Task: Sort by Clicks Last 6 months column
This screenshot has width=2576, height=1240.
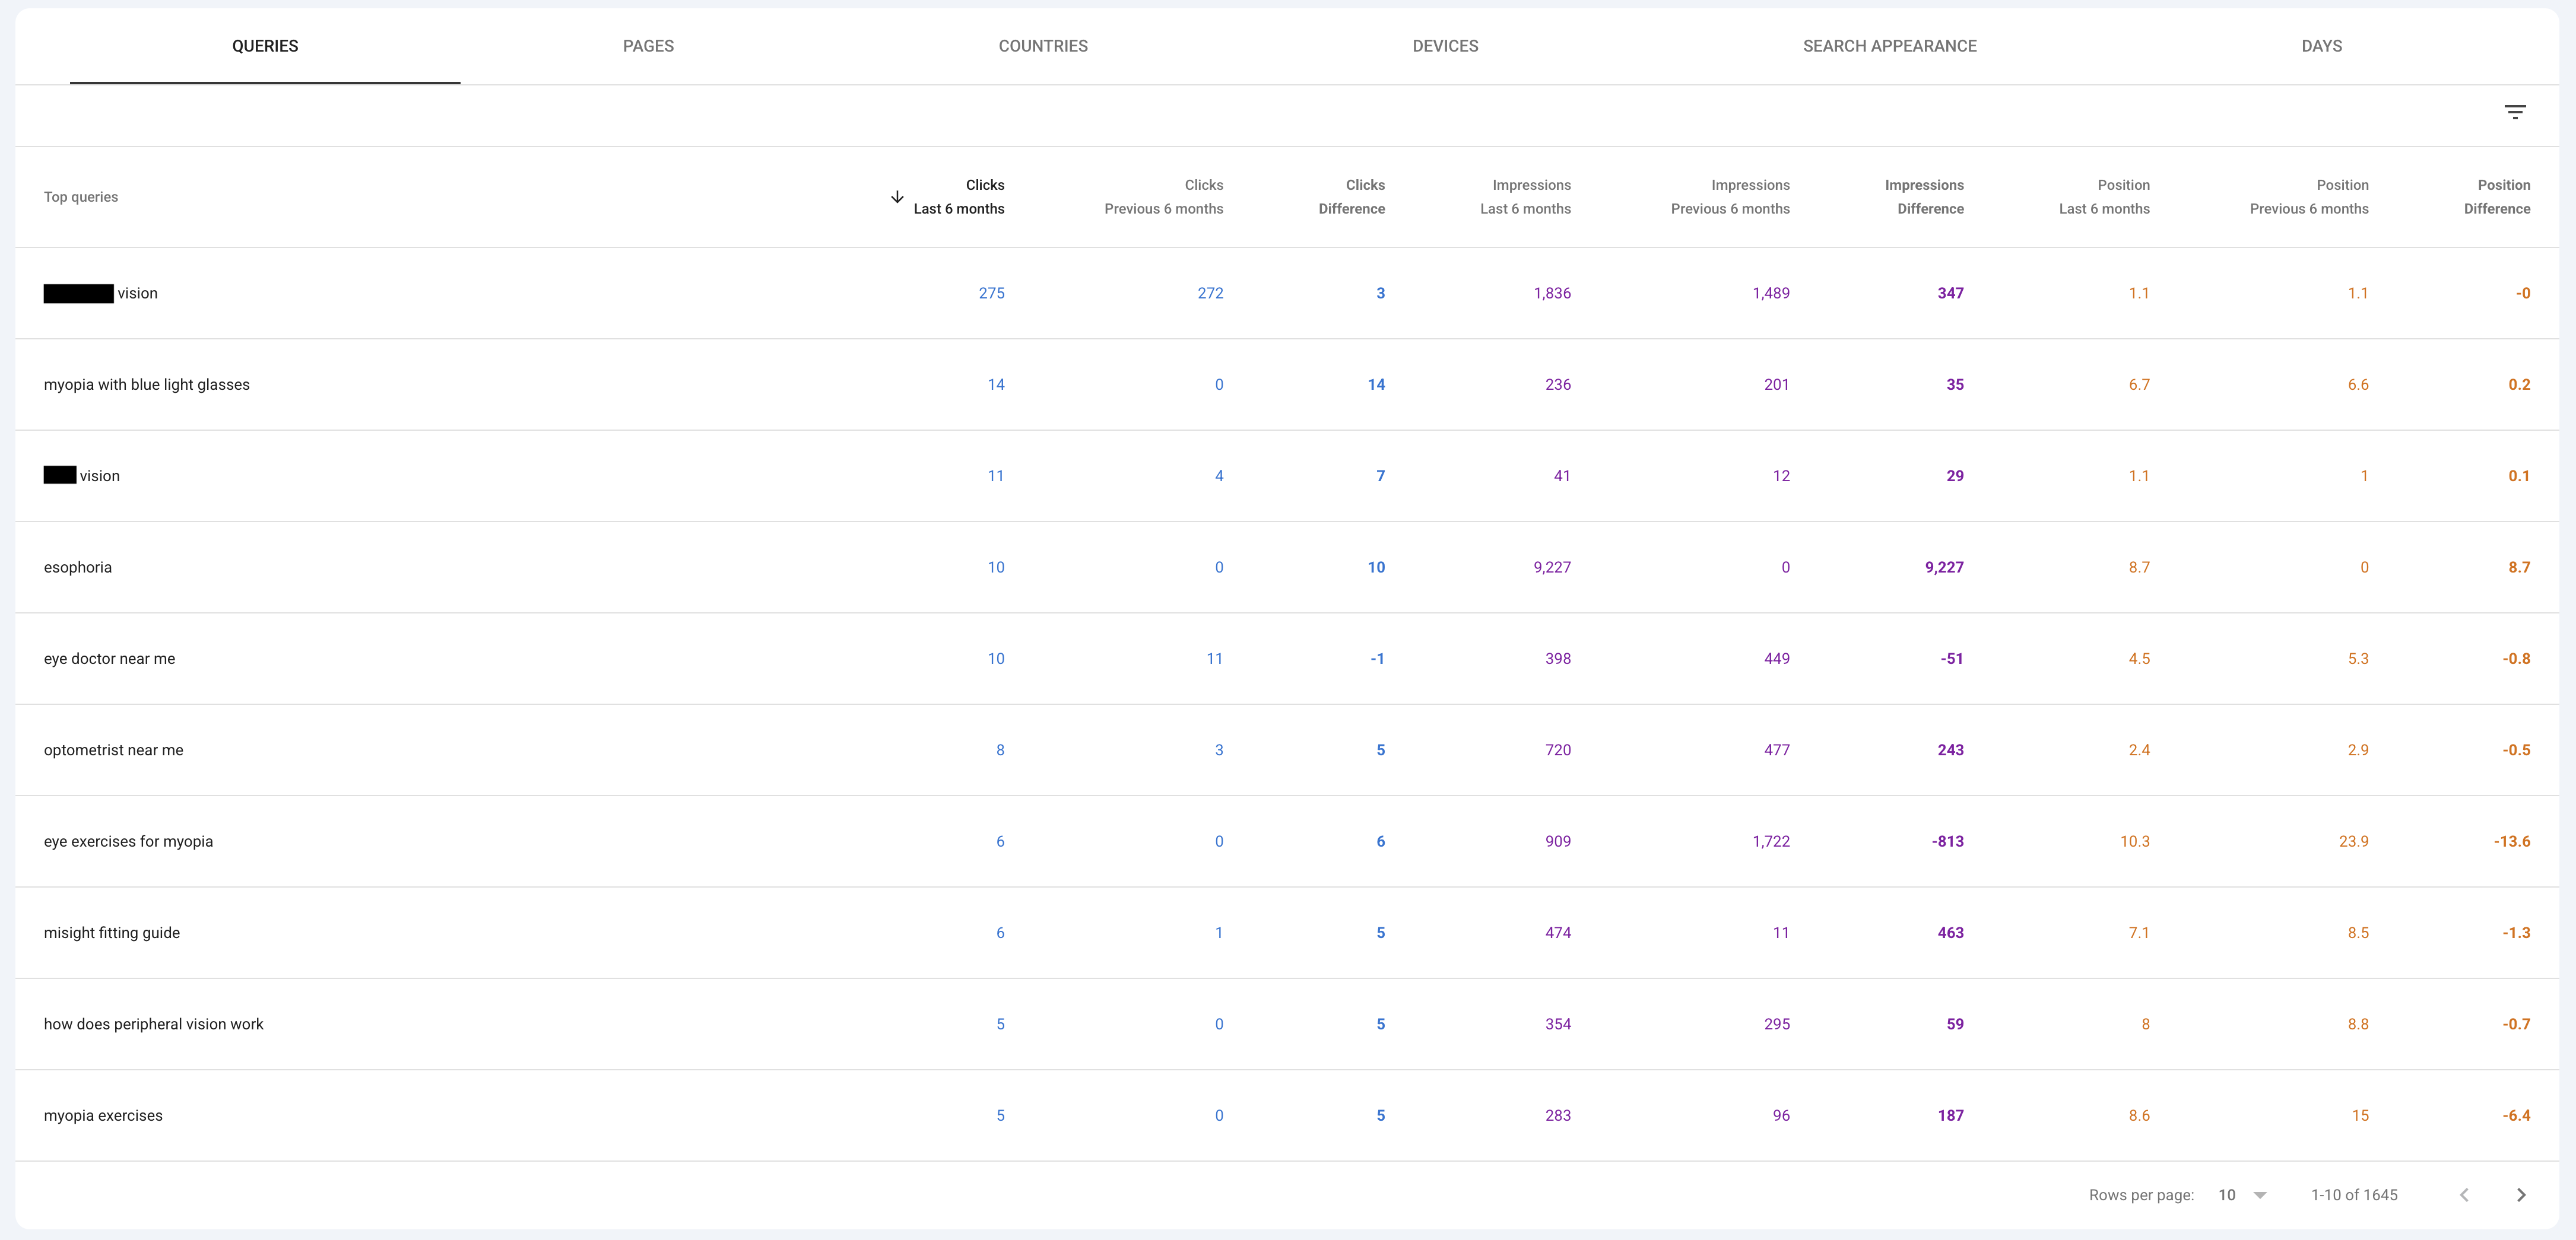Action: pyautogui.click(x=959, y=197)
